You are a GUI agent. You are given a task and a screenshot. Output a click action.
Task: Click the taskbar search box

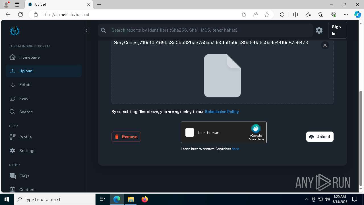[55, 199]
